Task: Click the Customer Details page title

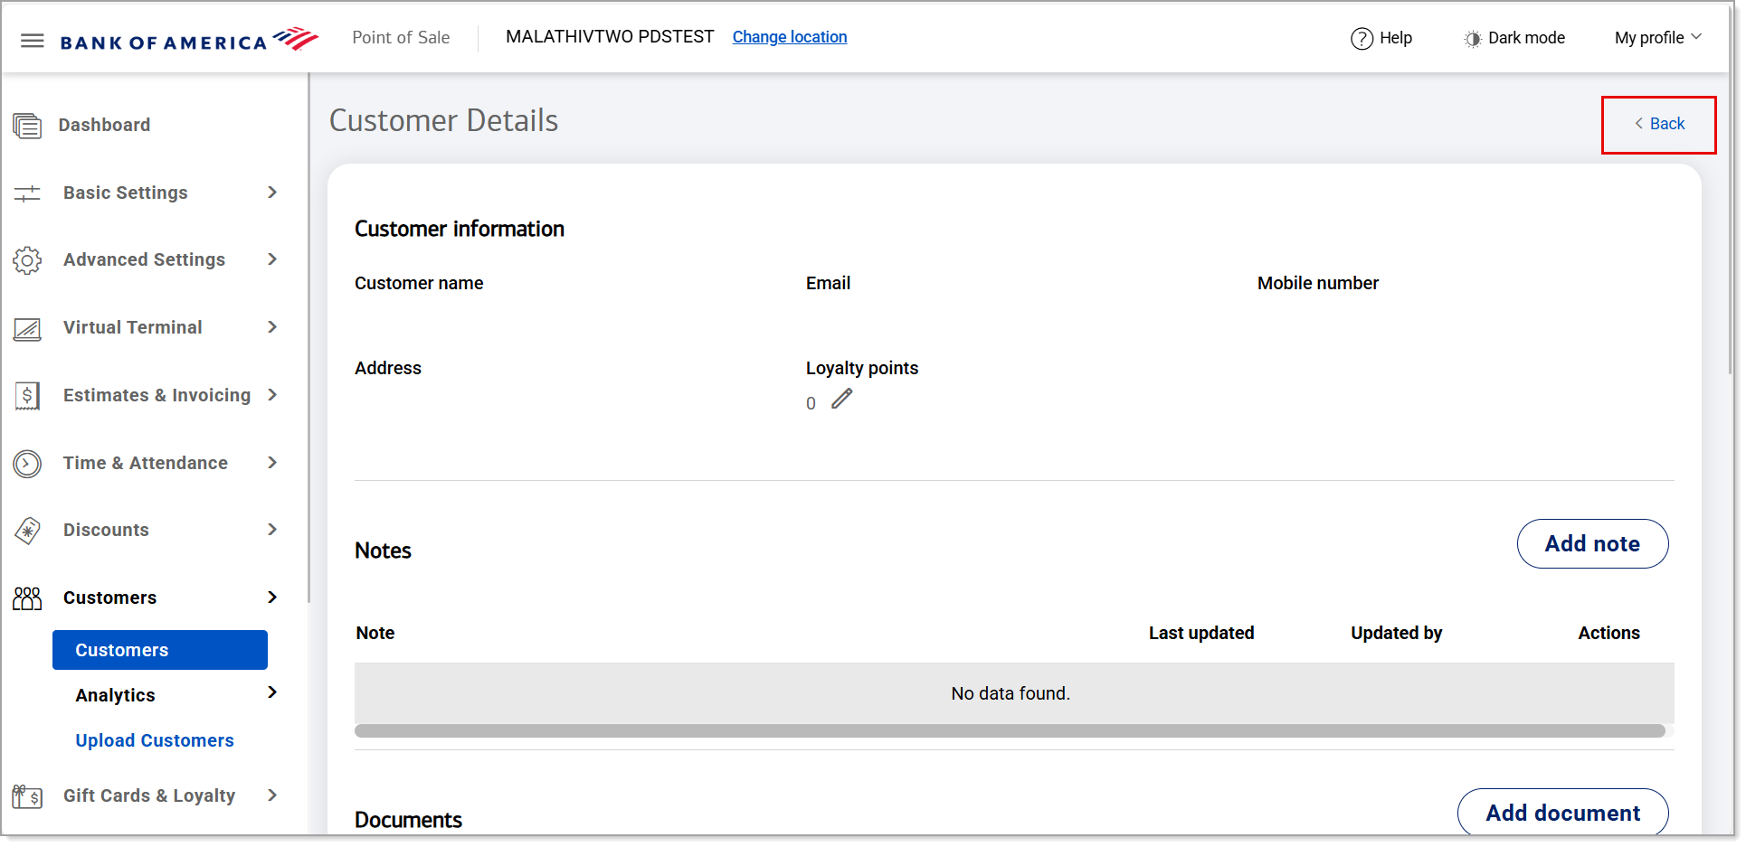Action: 443,120
